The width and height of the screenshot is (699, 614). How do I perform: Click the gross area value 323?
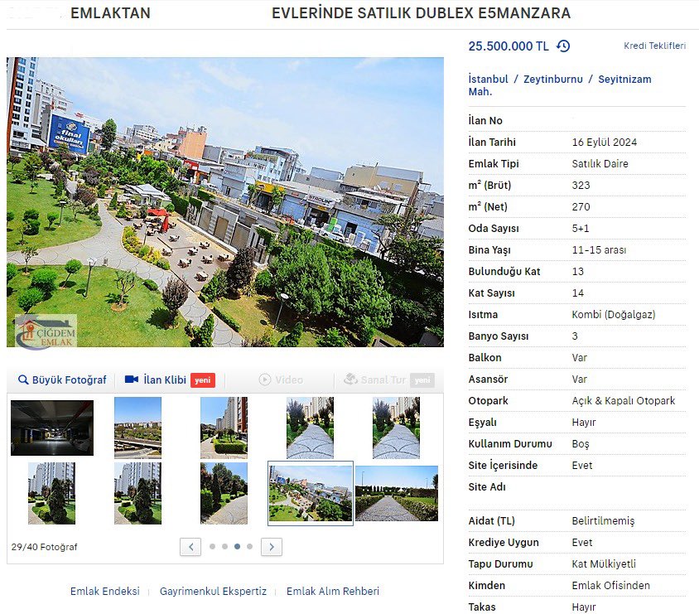pyautogui.click(x=581, y=186)
